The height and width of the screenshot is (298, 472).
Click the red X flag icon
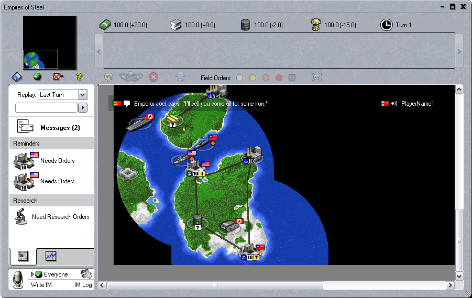click(58, 77)
